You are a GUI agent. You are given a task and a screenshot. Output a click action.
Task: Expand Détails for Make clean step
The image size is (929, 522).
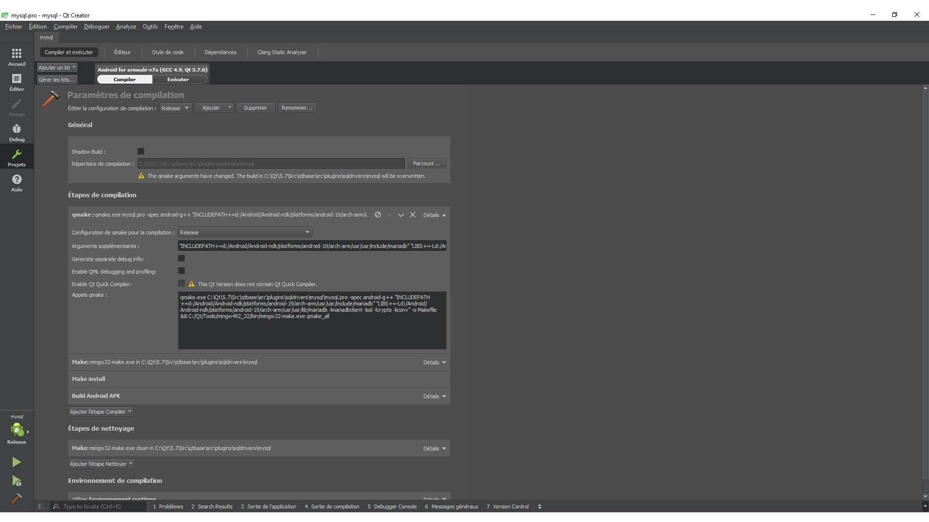(x=435, y=449)
